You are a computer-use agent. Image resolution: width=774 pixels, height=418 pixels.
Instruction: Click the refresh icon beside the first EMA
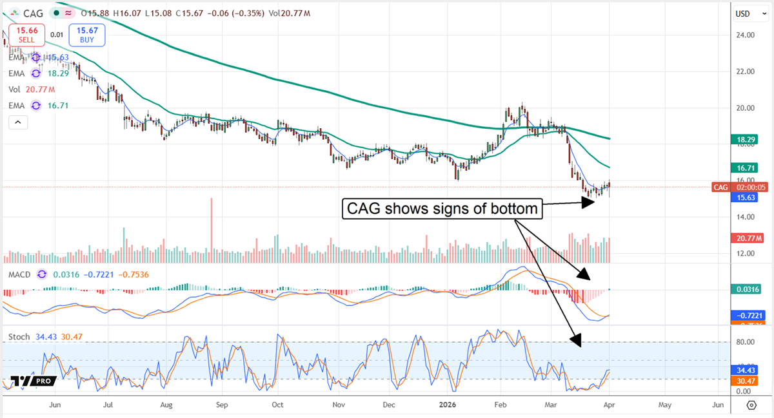(x=36, y=57)
